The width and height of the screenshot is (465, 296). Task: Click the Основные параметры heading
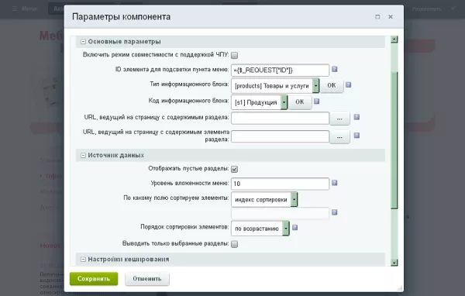coord(124,42)
